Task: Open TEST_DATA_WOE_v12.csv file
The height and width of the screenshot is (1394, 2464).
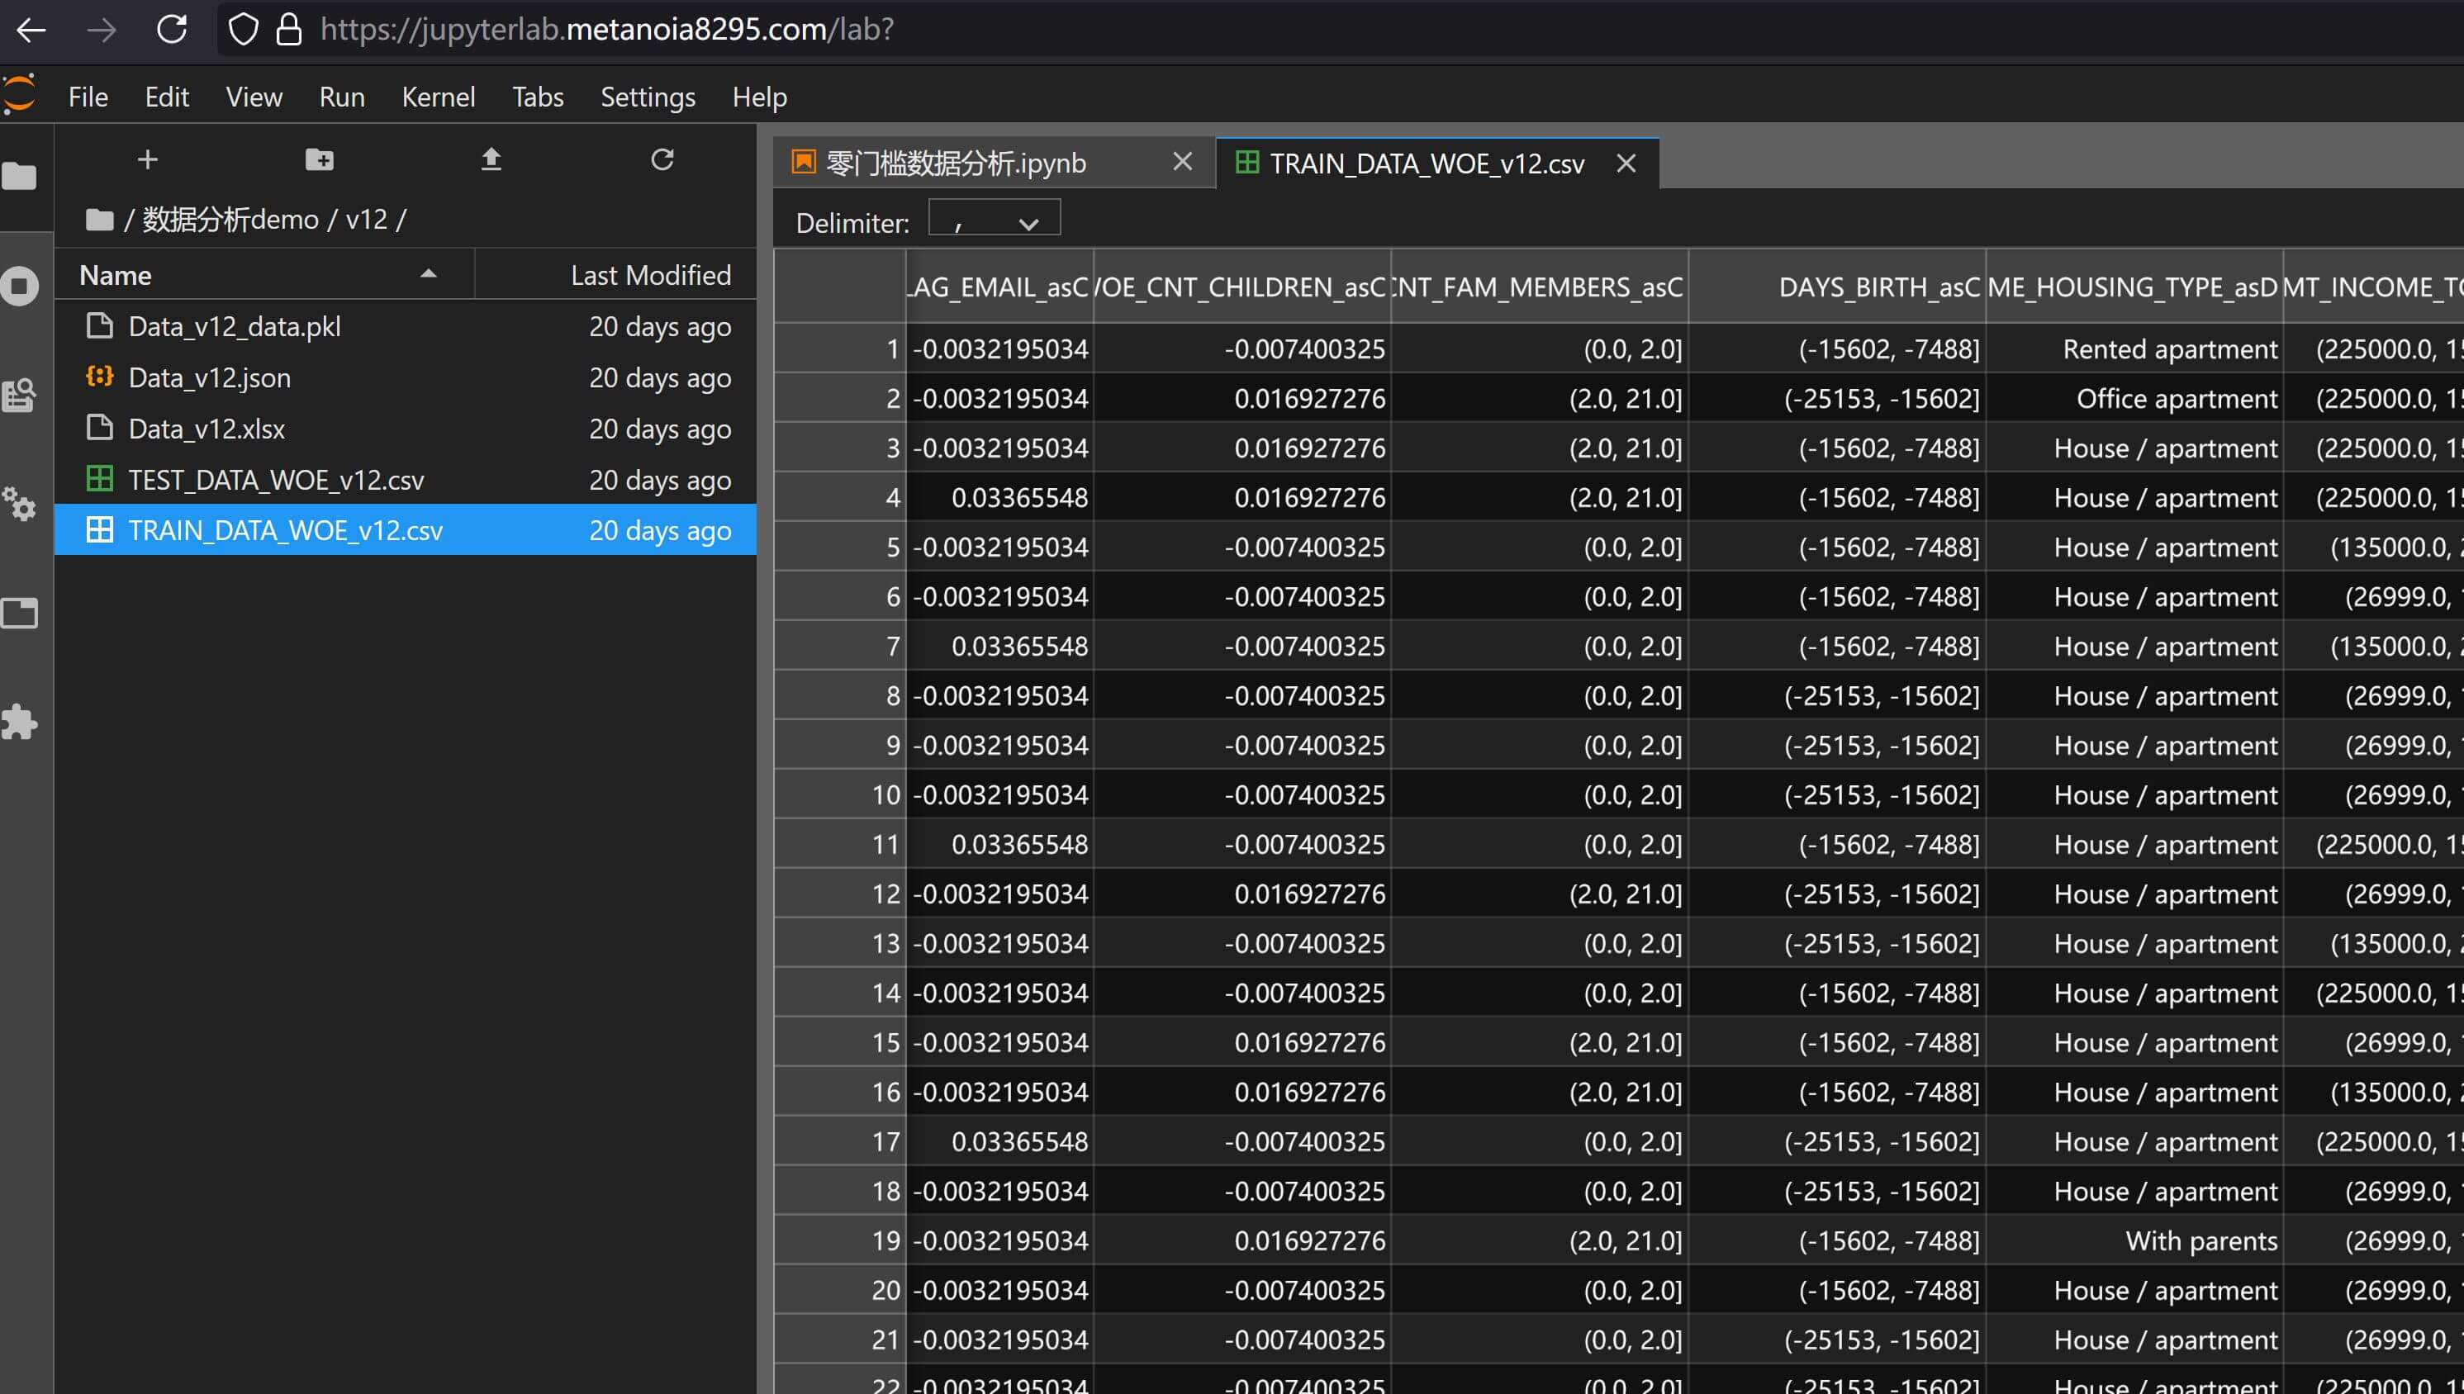Action: coord(276,480)
